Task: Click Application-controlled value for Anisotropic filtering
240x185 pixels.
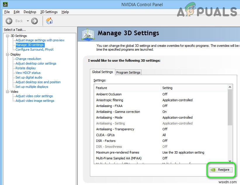Action: [x=178, y=100]
